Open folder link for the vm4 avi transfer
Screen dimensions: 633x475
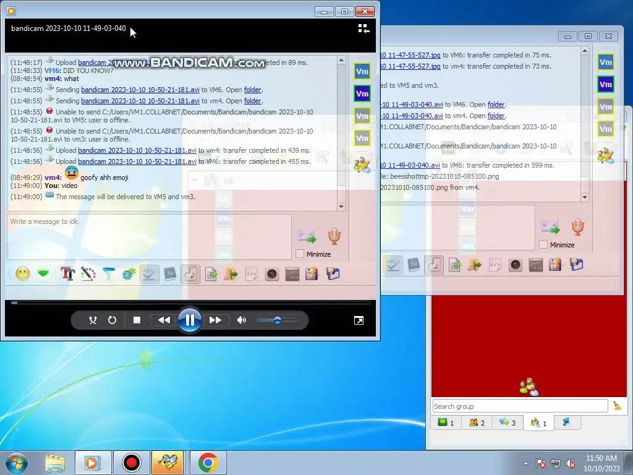[x=496, y=116]
